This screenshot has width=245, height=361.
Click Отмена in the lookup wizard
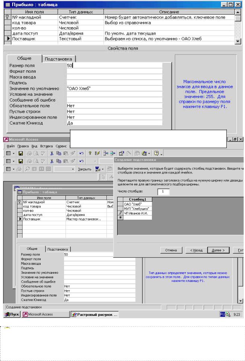[171, 250]
